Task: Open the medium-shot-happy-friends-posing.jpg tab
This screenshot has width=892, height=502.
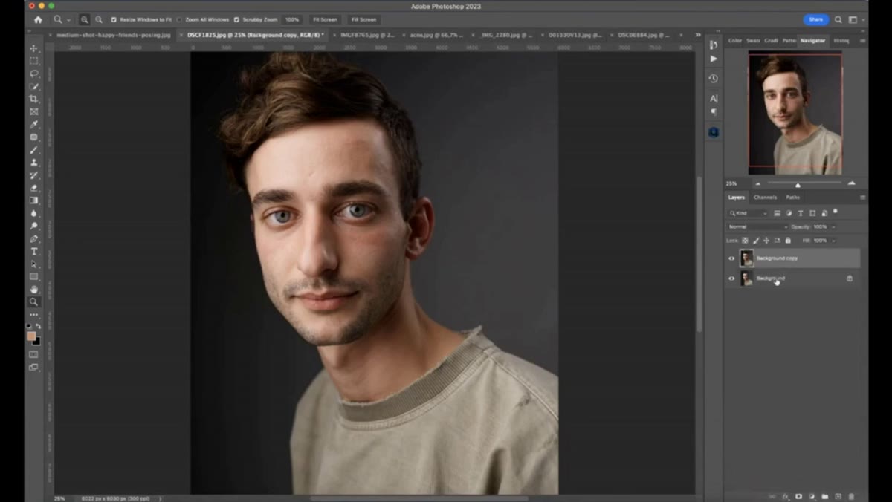Action: click(113, 35)
